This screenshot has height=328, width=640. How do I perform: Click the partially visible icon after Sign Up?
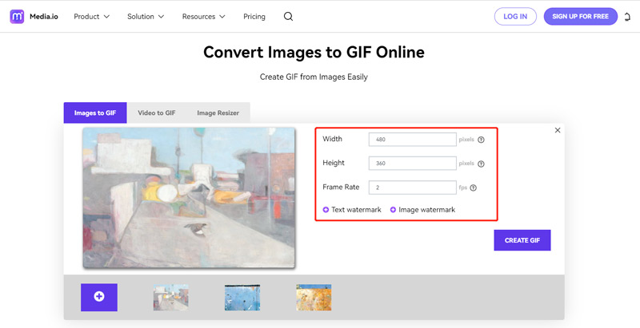click(628, 17)
